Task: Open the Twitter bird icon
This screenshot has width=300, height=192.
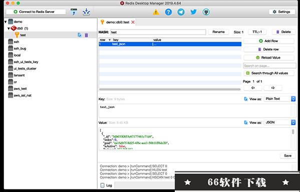Action: click(193, 12)
